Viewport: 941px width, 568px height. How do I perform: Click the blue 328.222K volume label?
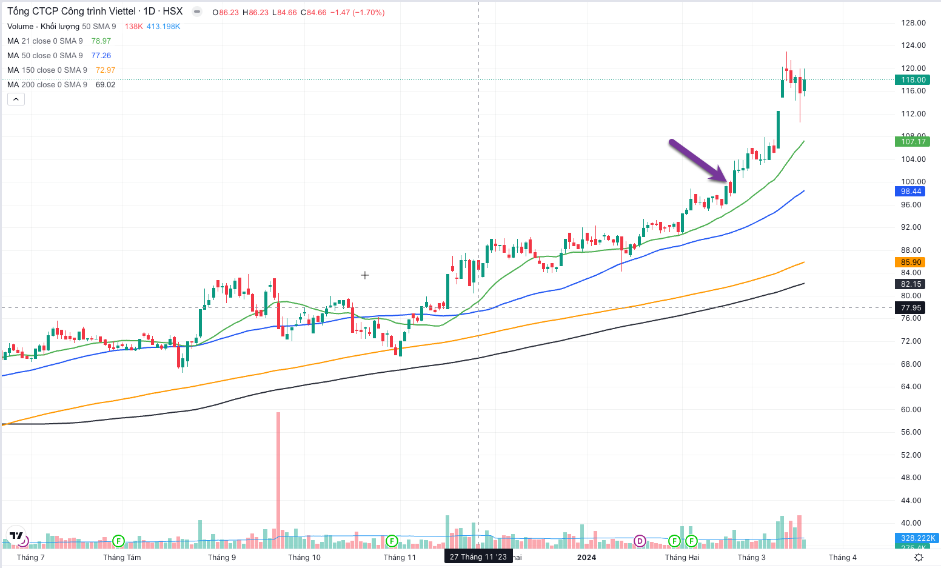pos(917,538)
